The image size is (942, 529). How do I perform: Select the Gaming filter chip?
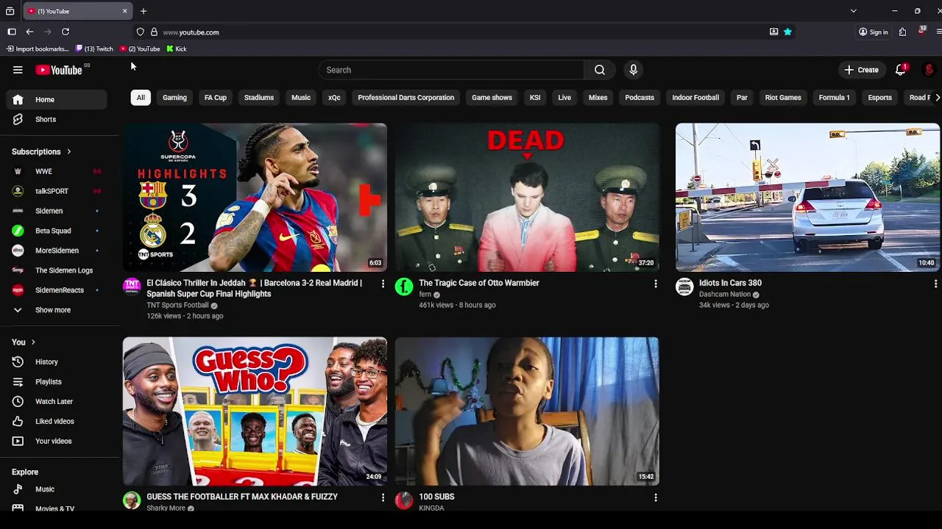tap(174, 98)
